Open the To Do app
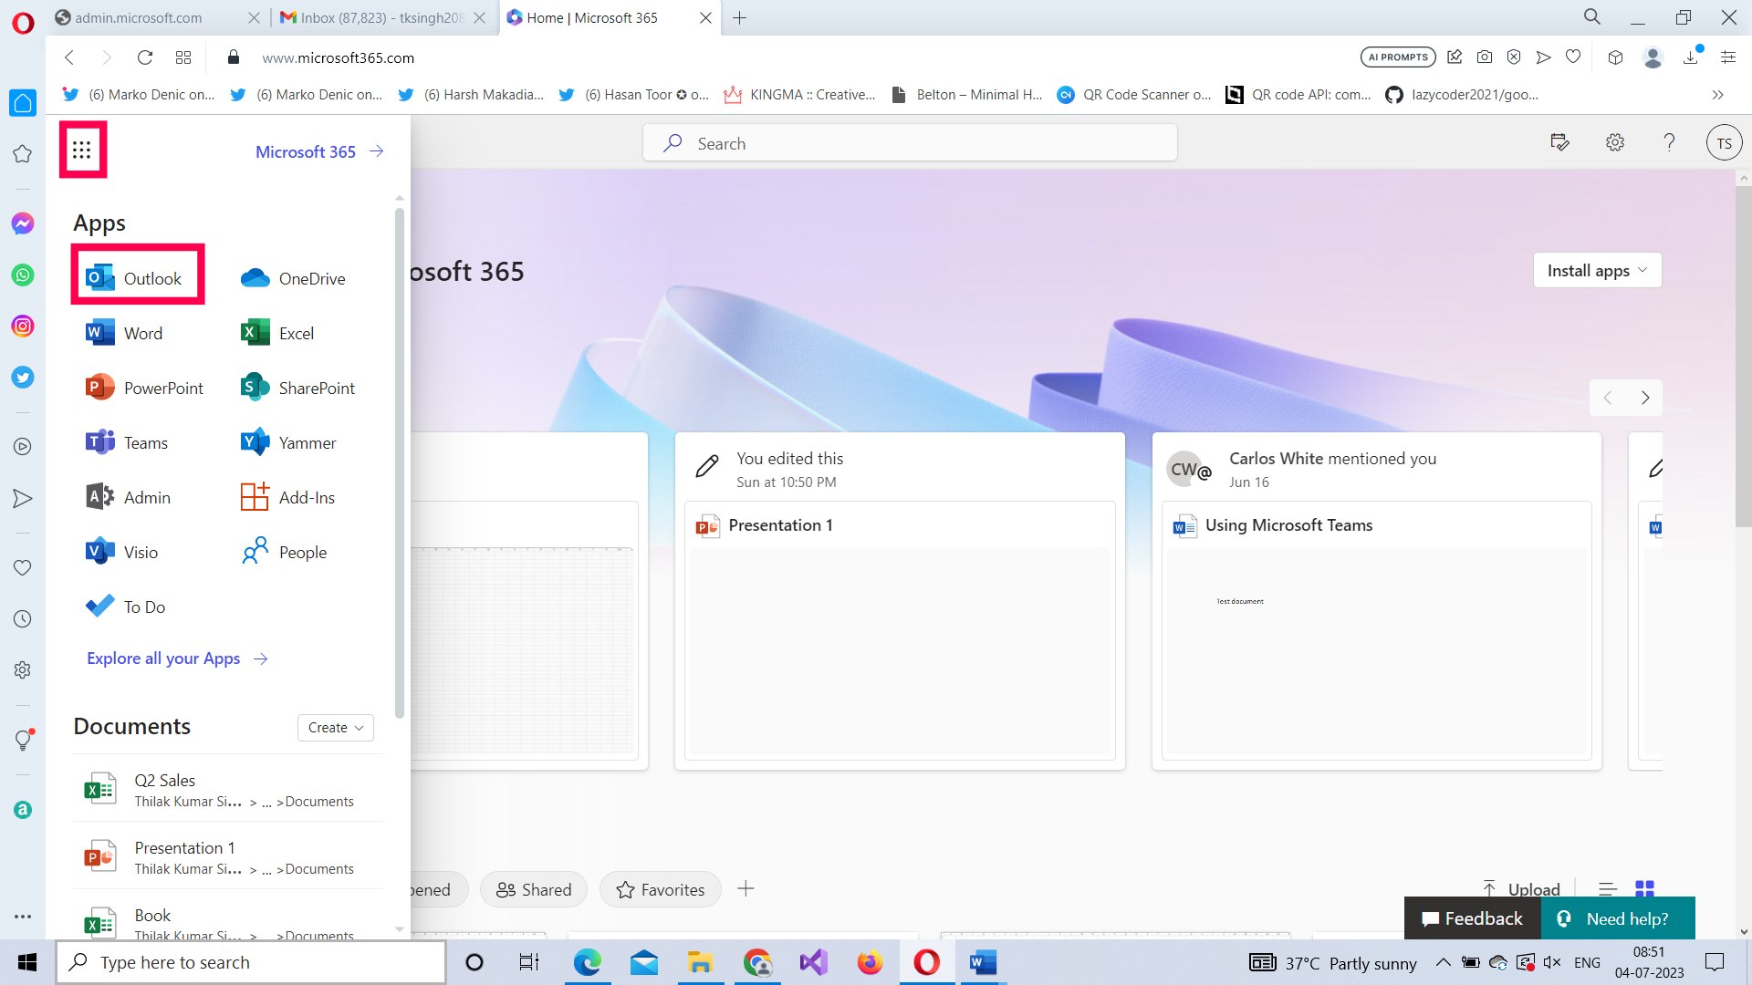 click(x=125, y=607)
